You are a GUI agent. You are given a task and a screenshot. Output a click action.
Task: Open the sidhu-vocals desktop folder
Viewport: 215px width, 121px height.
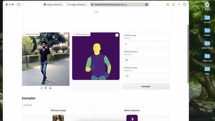pyautogui.click(x=207, y=45)
